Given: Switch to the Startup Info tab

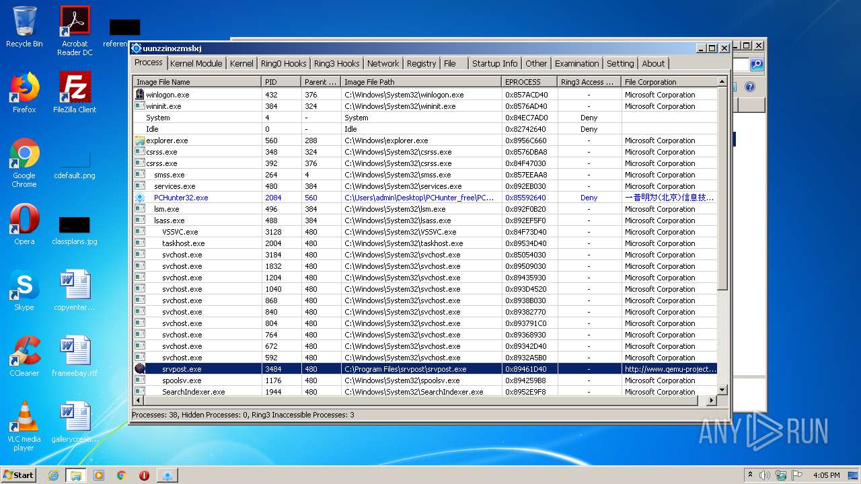Looking at the screenshot, I should tap(494, 63).
